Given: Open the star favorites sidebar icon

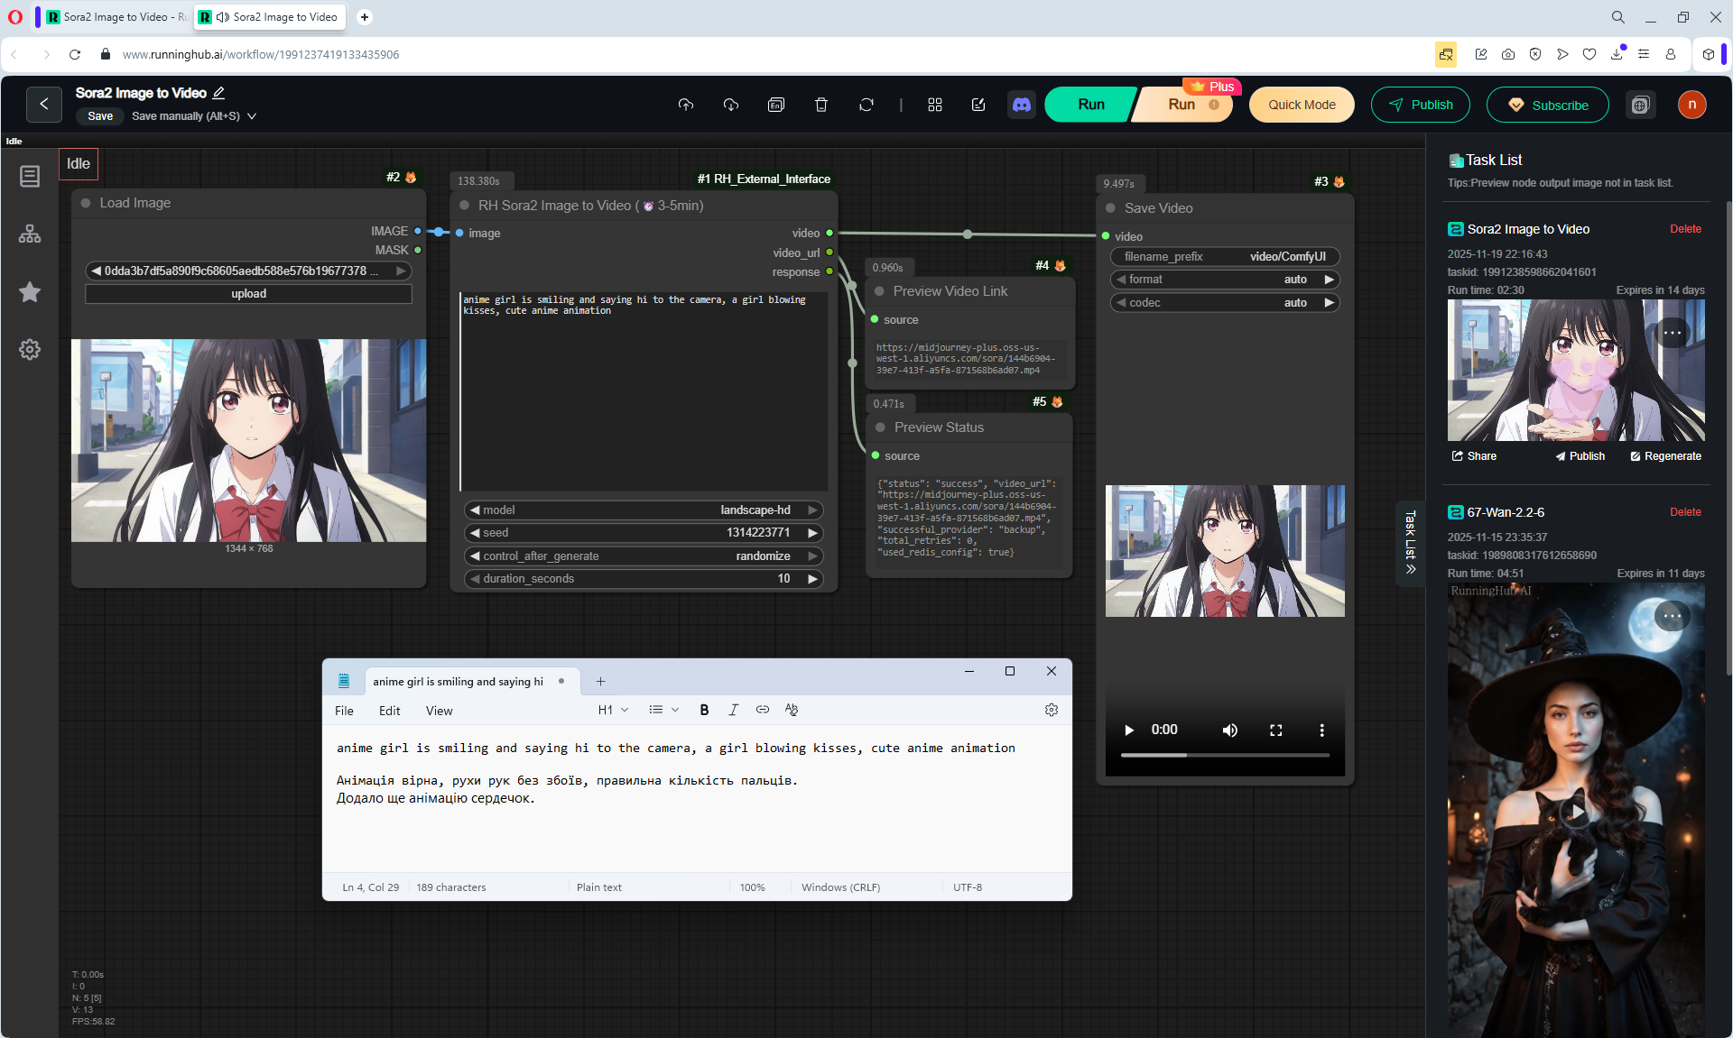Looking at the screenshot, I should tap(30, 291).
